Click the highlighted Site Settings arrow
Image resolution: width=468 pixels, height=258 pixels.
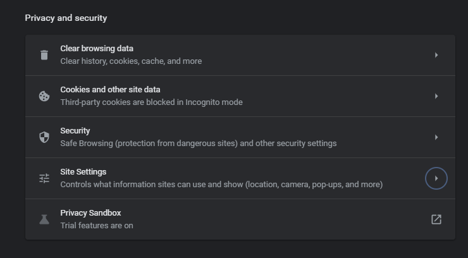click(436, 178)
